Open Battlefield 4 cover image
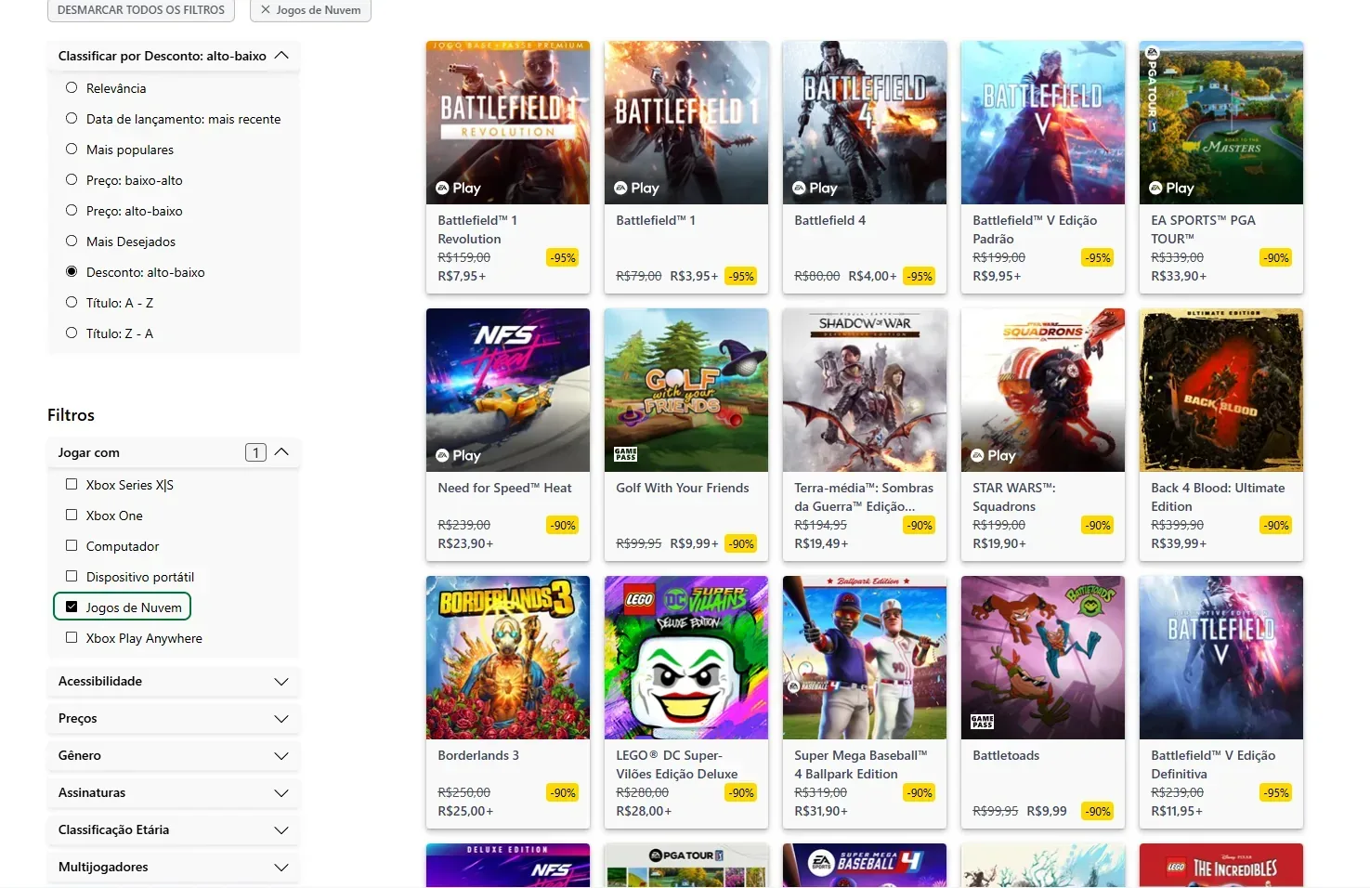This screenshot has width=1370, height=888. [865, 123]
